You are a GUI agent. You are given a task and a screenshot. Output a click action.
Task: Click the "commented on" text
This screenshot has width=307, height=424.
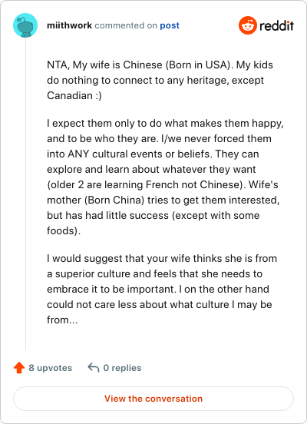(126, 25)
